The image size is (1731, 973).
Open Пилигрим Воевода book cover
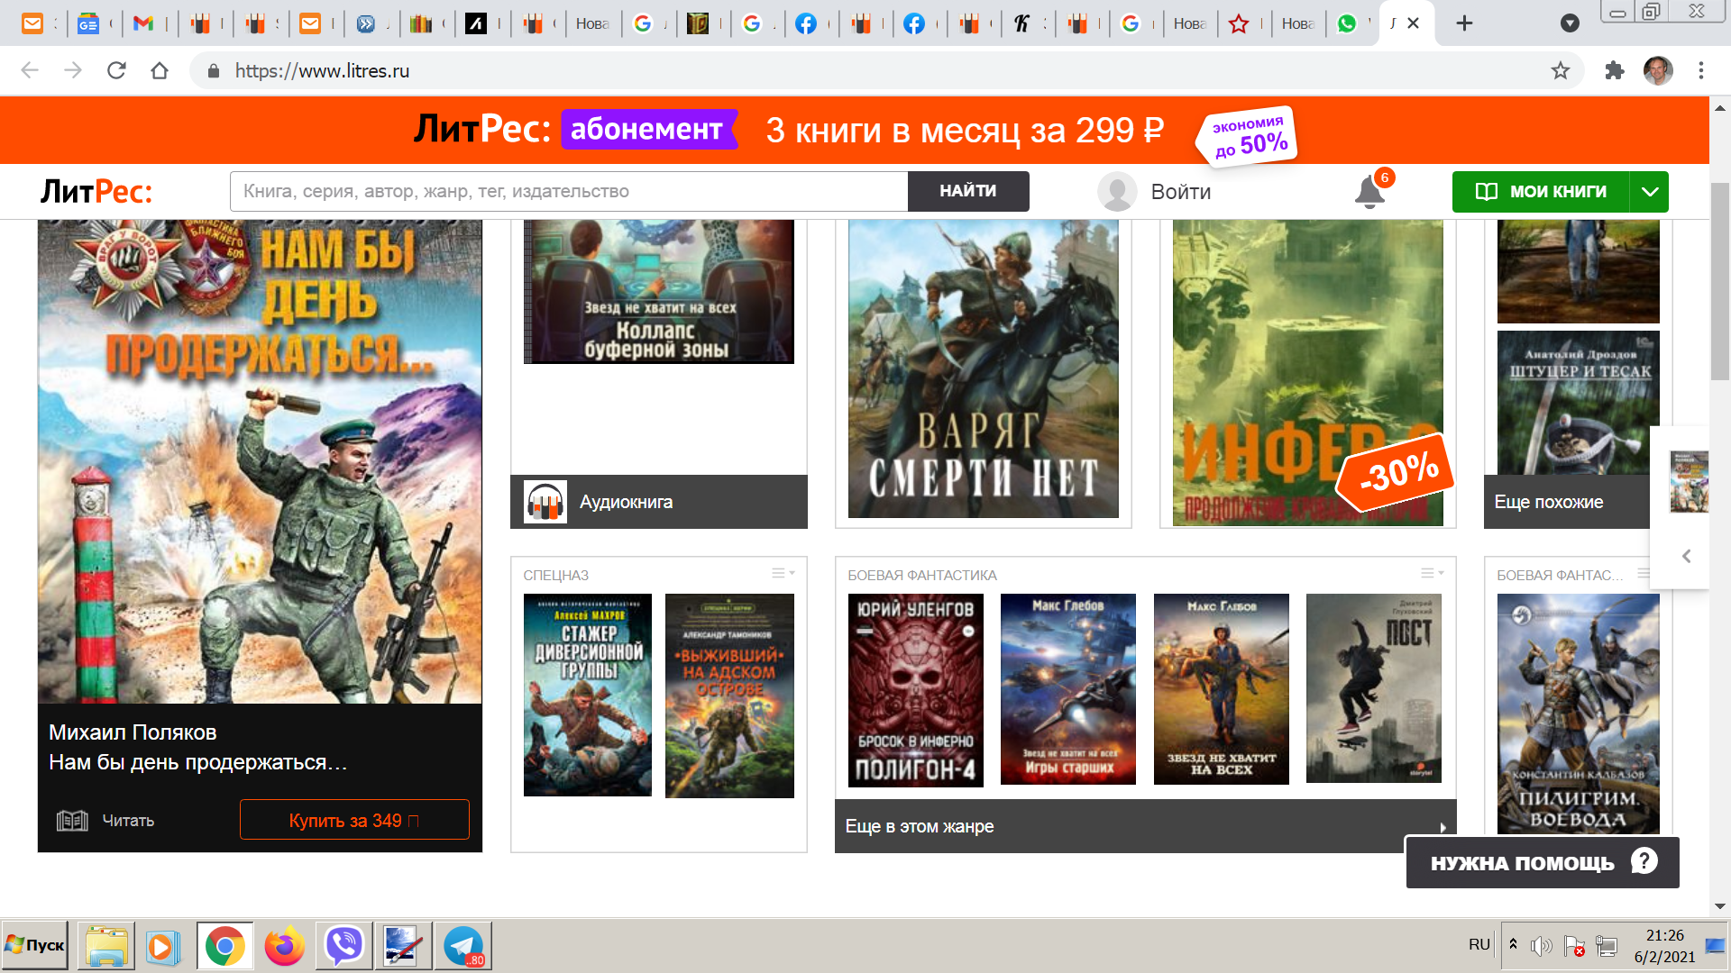pos(1578,714)
